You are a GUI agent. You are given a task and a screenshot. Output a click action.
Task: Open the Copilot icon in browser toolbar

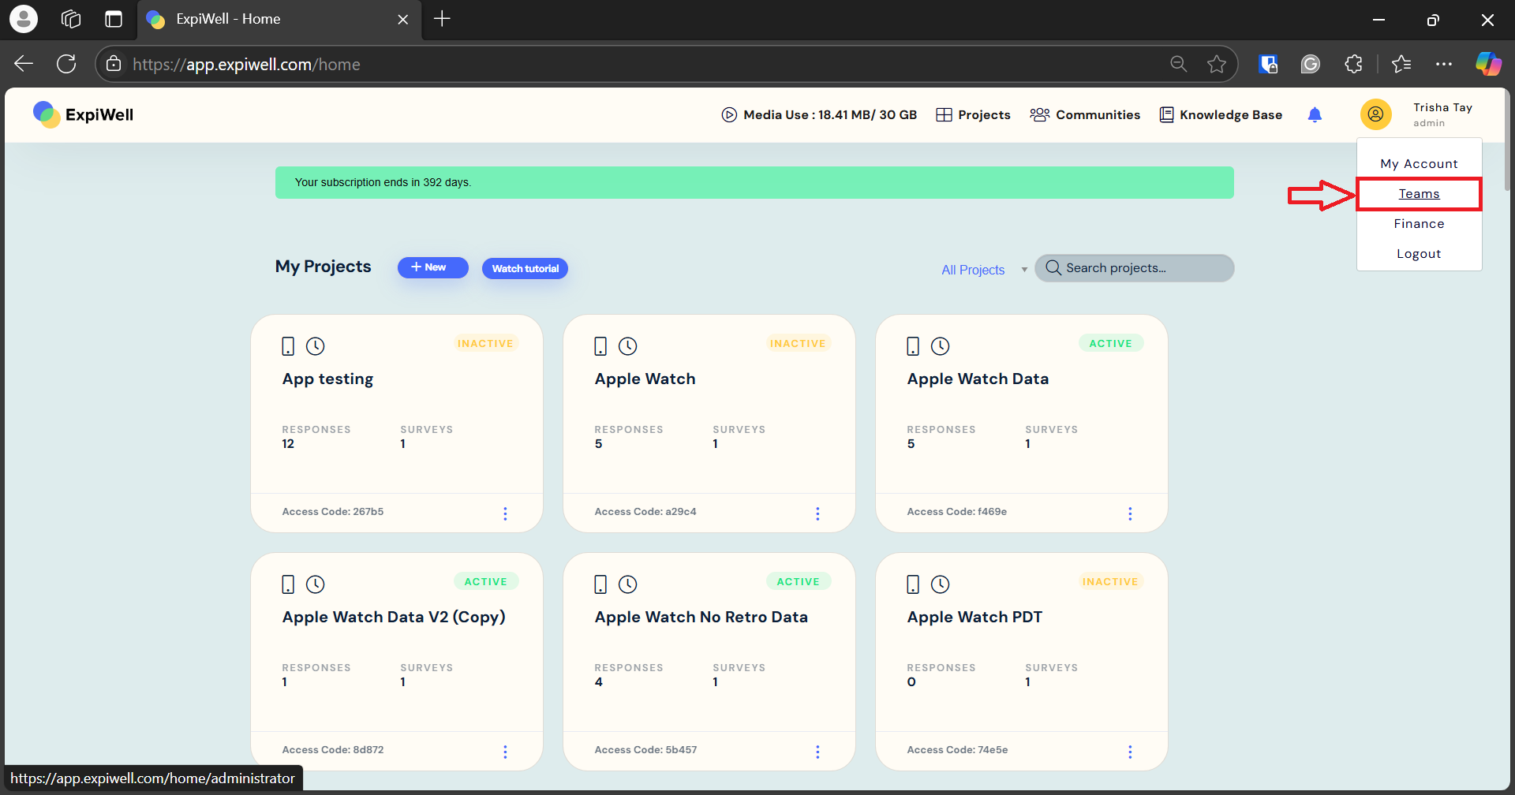coord(1488,64)
